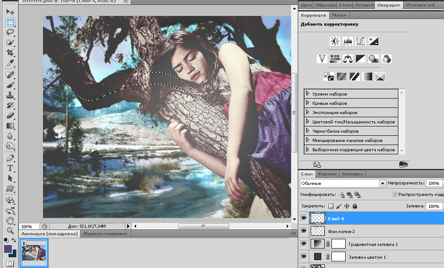Screen dimensions: 444x268
Task: Select animation frame 1 thumbnail
Action: tap(34, 253)
